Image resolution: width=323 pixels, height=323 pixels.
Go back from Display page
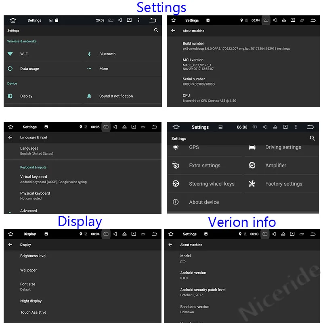pos(10,245)
